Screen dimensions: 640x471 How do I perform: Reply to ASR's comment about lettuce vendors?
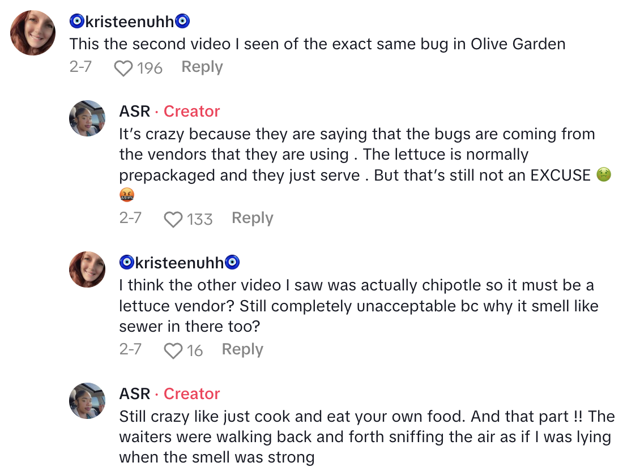click(x=252, y=218)
